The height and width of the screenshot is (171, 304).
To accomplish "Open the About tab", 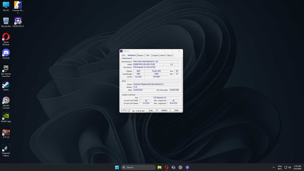I will tap(169, 55).
